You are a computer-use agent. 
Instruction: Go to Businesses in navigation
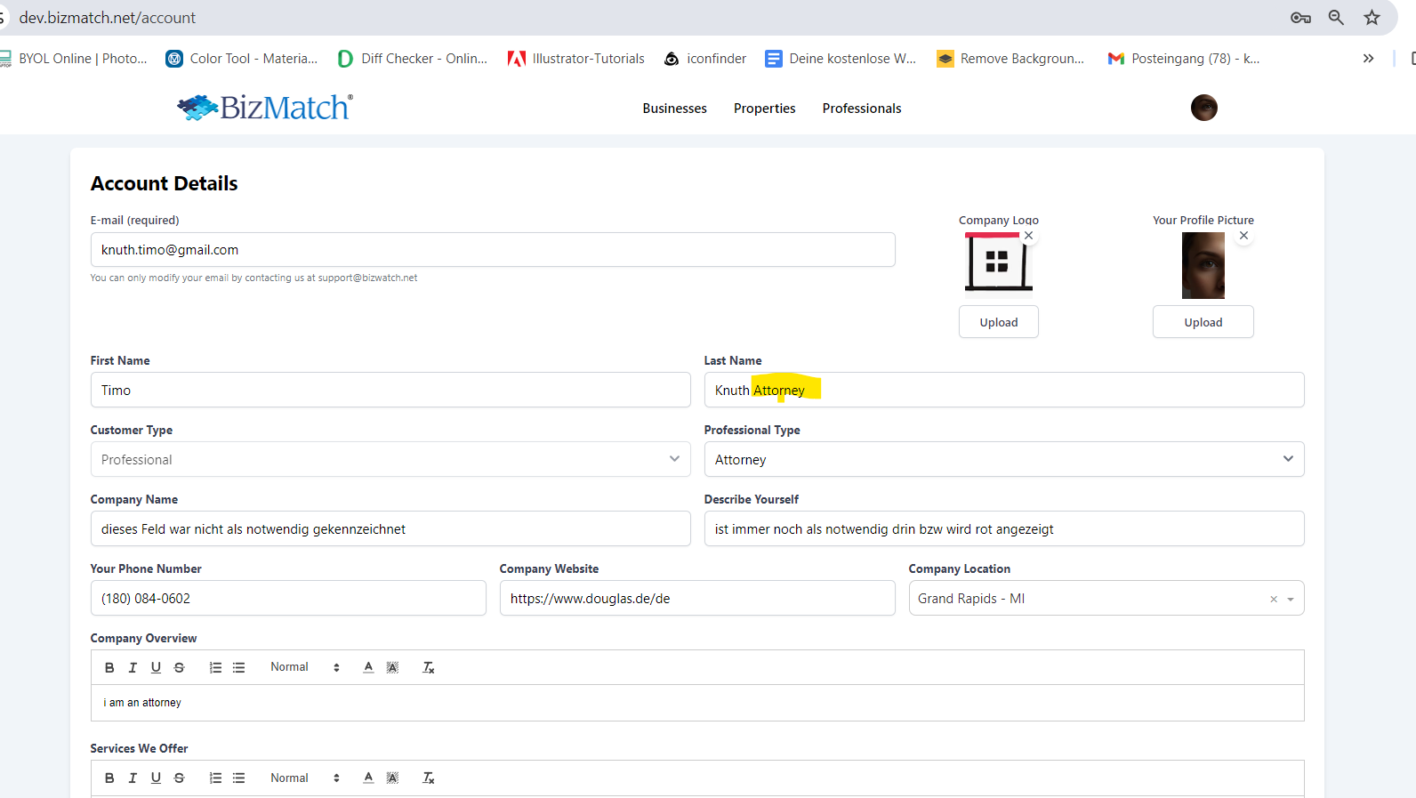point(674,109)
